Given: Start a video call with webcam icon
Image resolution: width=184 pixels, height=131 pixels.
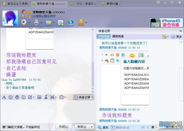Looking at the screenshot, I should coord(24,23).
